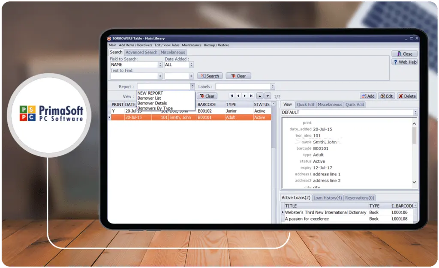The height and width of the screenshot is (268, 439).
Task: Open the Add Items / Borrowers menu
Action: tap(135, 45)
